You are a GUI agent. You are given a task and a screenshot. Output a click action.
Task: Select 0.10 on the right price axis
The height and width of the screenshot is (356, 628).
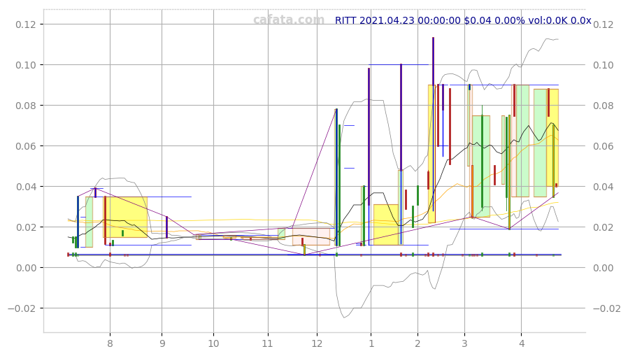(x=603, y=65)
